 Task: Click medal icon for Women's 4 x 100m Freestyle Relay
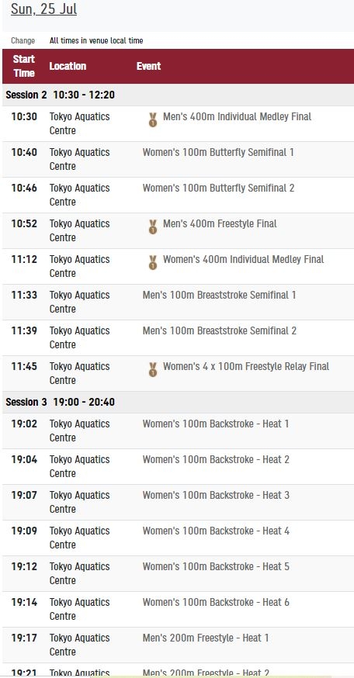[152, 370]
